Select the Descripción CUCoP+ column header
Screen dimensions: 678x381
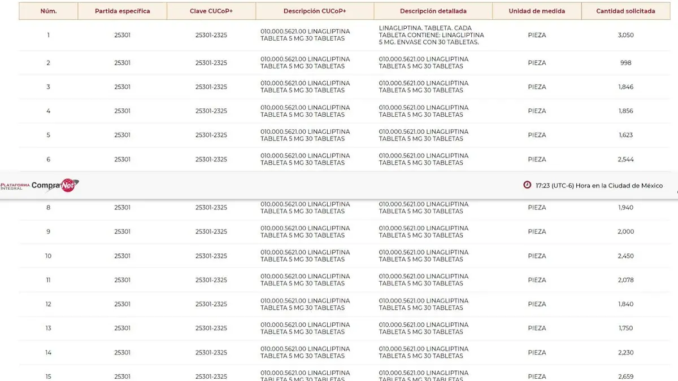315,11
